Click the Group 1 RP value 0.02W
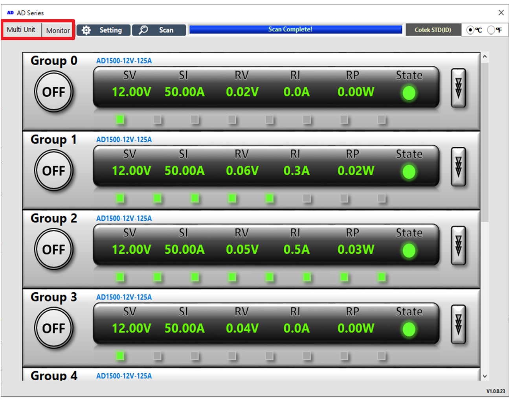 356,171
